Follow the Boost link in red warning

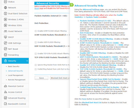37,9
